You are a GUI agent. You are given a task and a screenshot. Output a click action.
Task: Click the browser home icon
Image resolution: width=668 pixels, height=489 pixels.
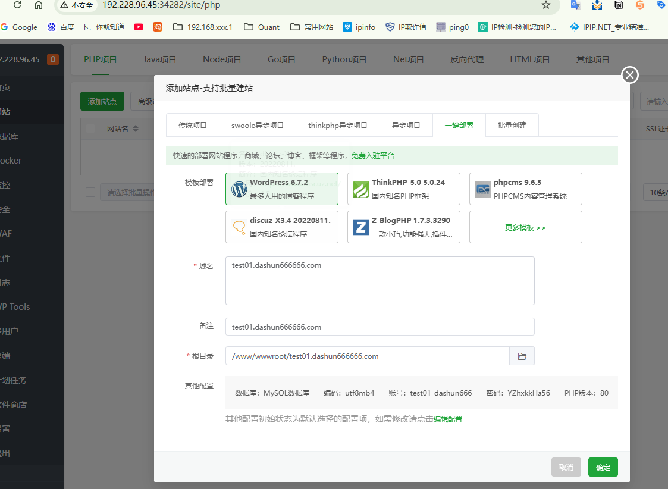pyautogui.click(x=39, y=5)
